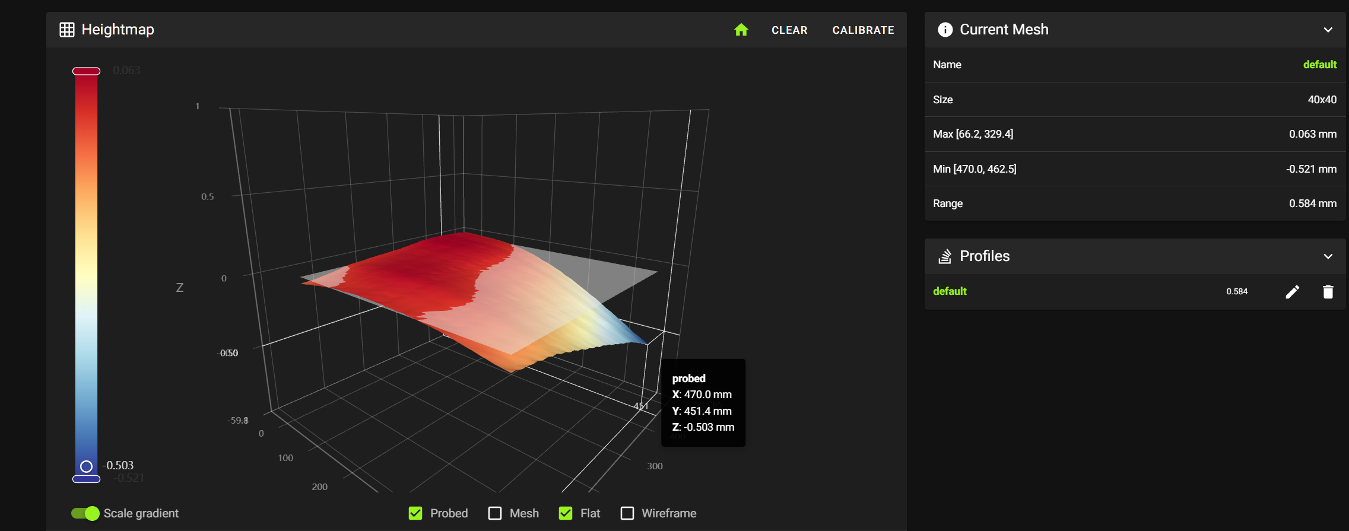Click the Profiles stack icon

click(x=945, y=256)
